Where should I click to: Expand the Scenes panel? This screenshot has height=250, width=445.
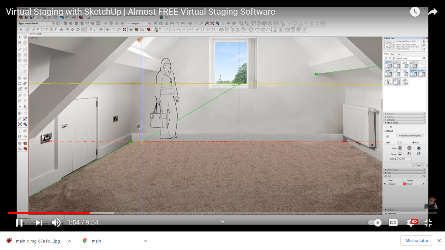point(405,117)
